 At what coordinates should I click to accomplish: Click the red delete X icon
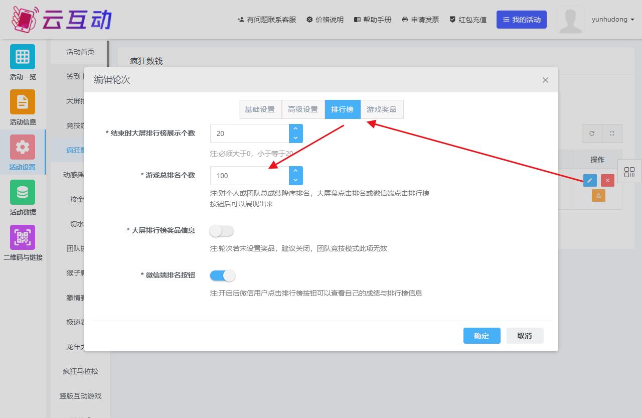[607, 180]
